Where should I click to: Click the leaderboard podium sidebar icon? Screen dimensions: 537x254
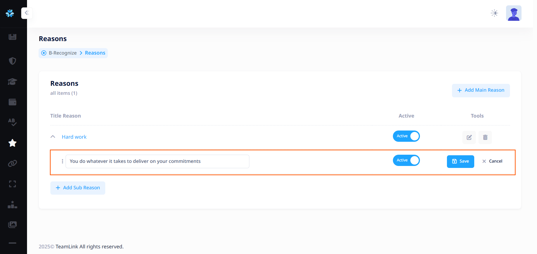(12, 205)
